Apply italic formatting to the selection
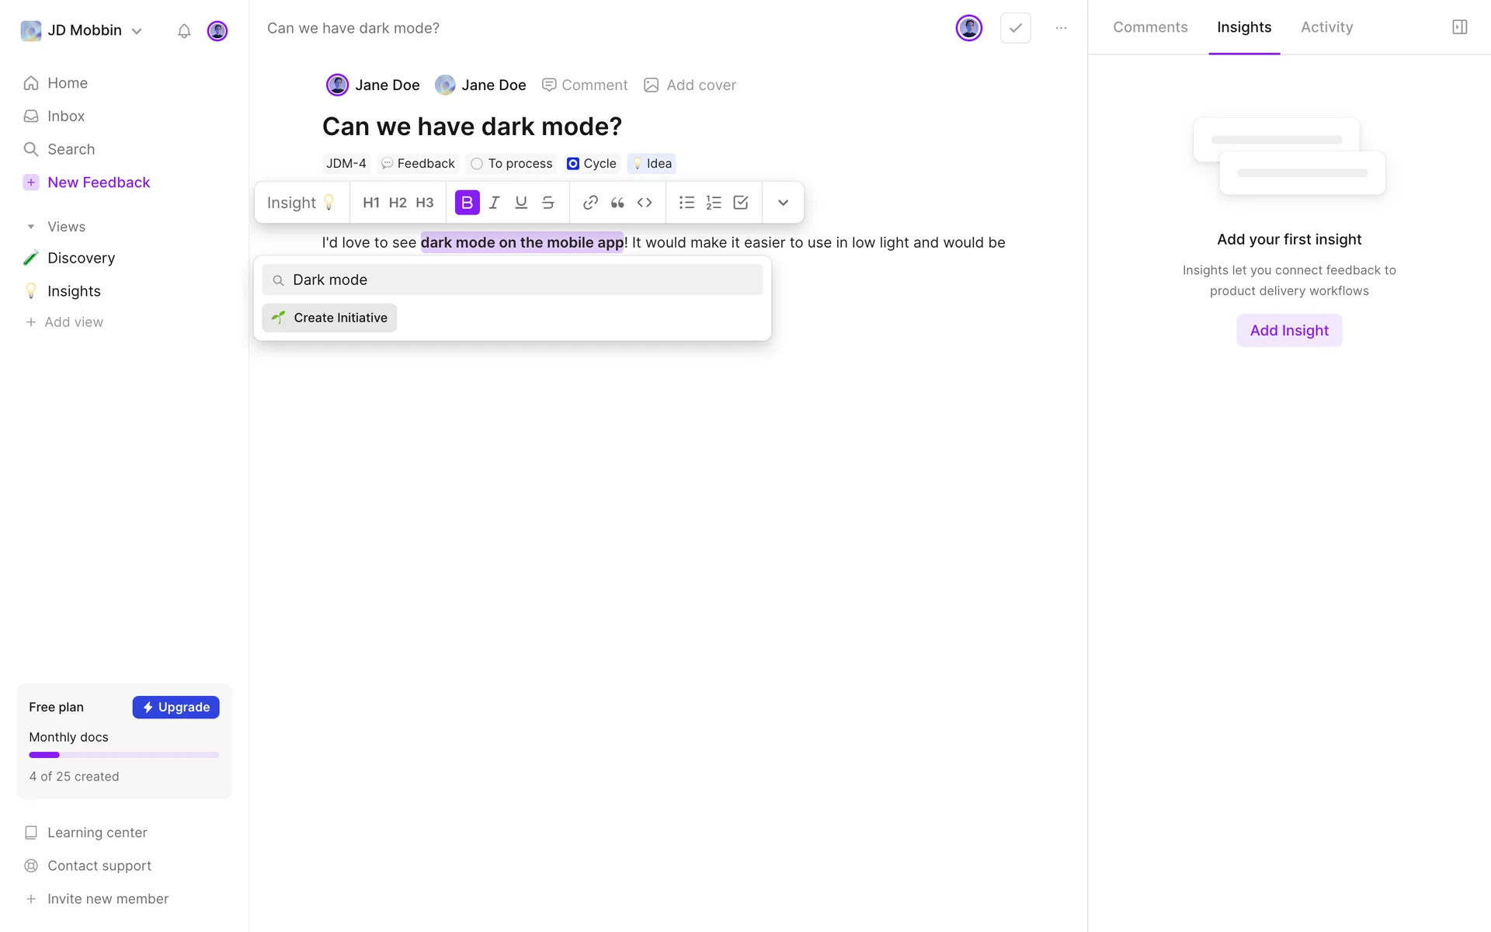This screenshot has width=1491, height=932. click(x=494, y=203)
